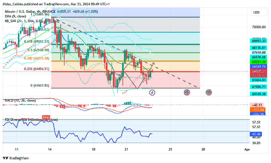Select the RSI Divergence Indicator legend

(x=31, y=120)
